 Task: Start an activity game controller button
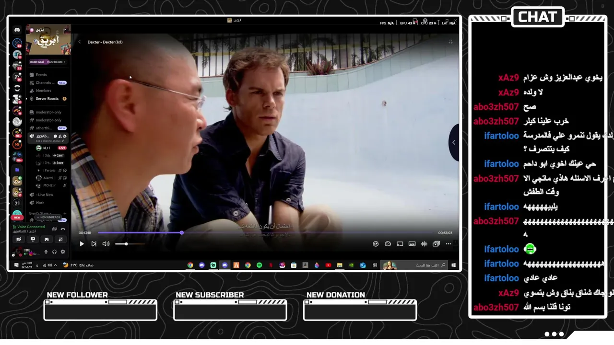(x=47, y=239)
